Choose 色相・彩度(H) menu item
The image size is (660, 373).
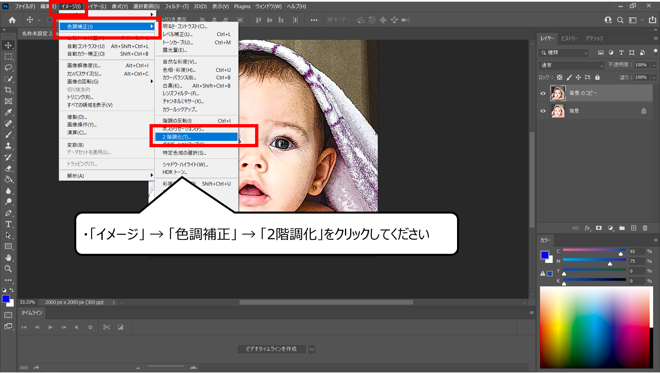196,70
